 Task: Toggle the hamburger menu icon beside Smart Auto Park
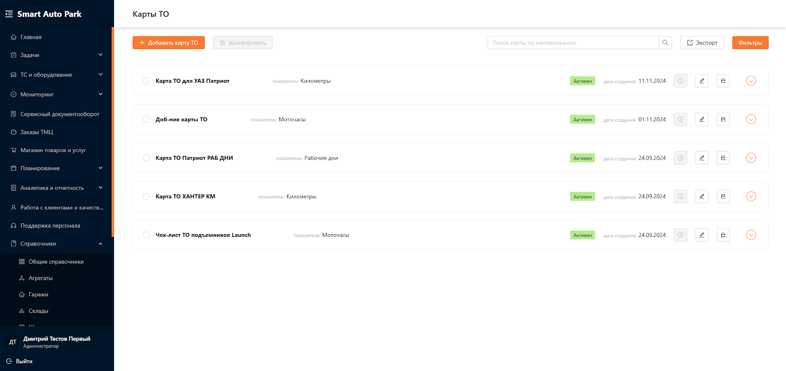click(9, 14)
